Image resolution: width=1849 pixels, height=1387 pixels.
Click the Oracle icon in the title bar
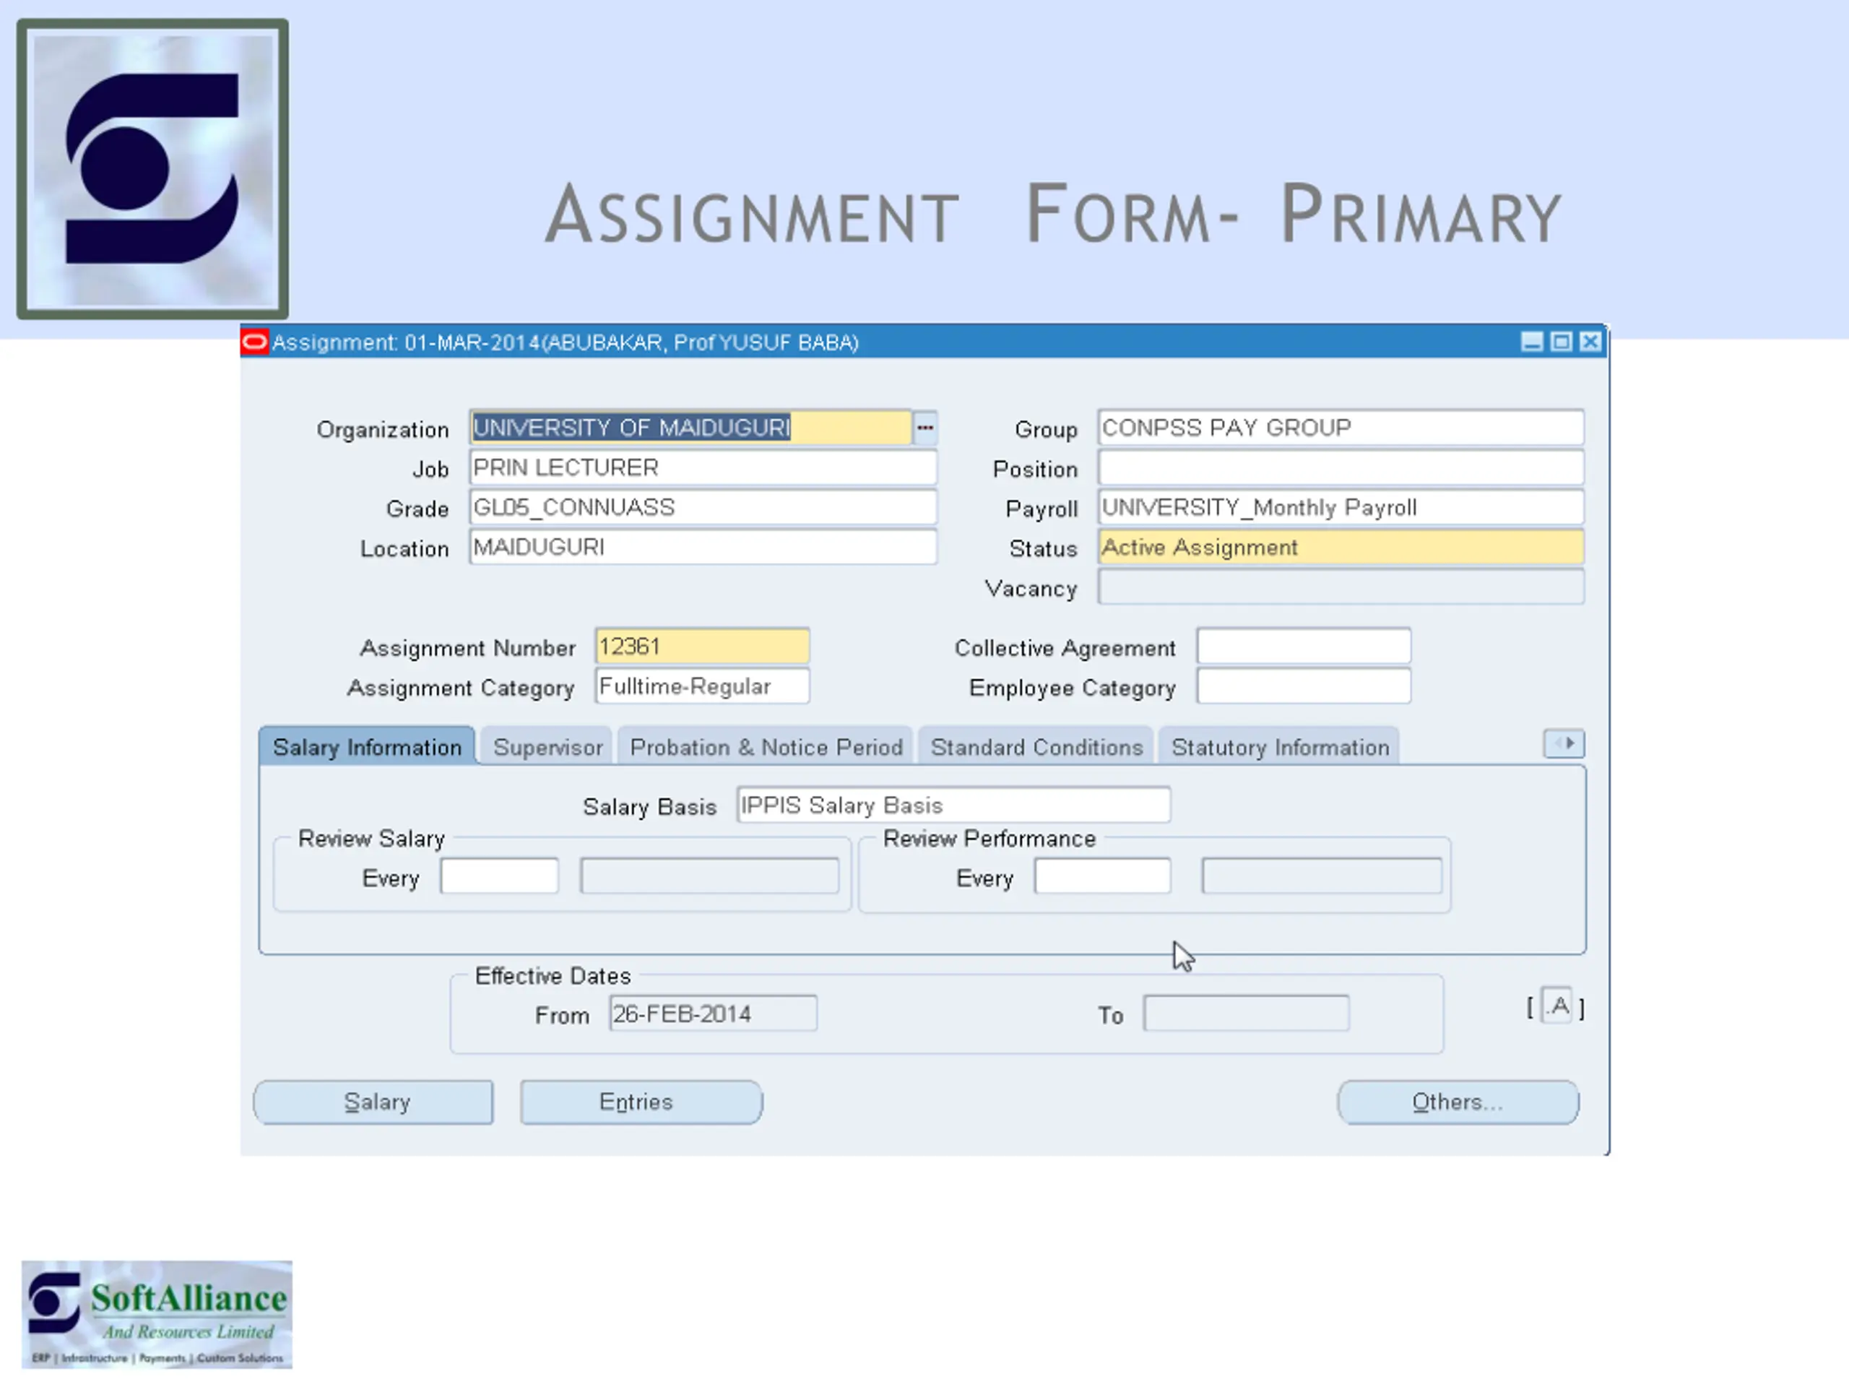click(254, 342)
